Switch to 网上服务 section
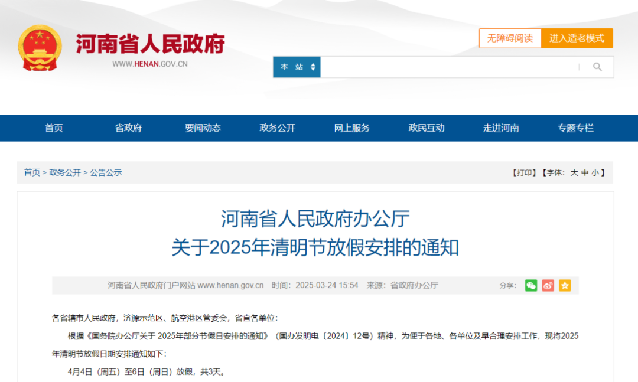 (x=351, y=128)
